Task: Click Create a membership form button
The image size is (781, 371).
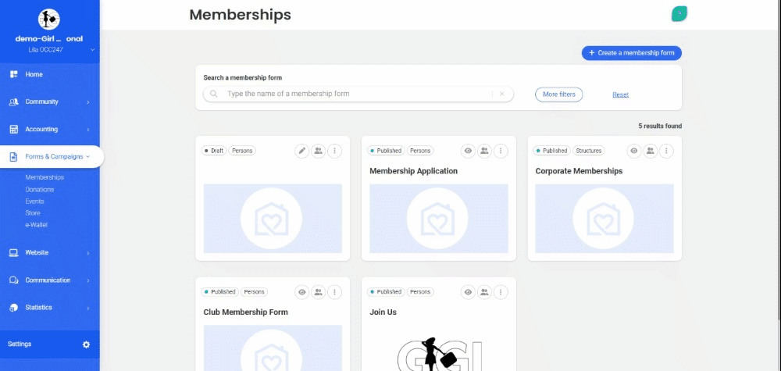Action: click(631, 53)
